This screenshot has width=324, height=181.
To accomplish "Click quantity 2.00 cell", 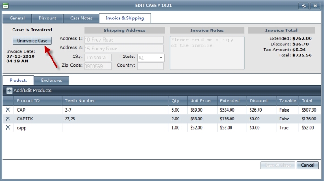I will point(178,119).
